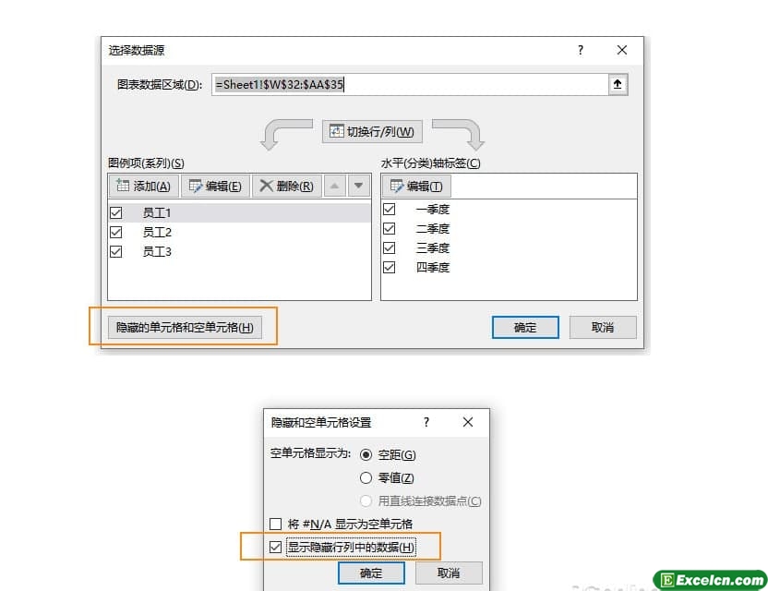Confirm the Select Data Source dialog with 确定
This screenshot has width=768, height=591.
pos(525,327)
